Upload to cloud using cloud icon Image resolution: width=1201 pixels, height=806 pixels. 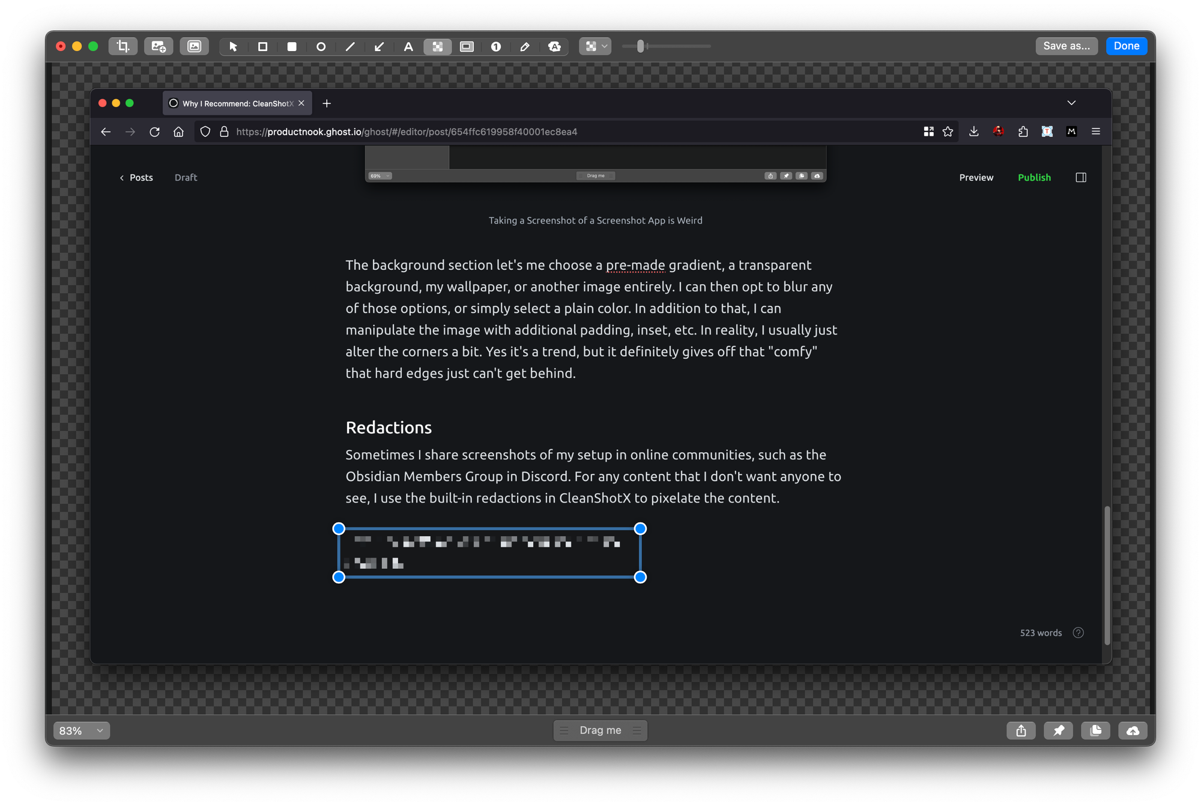click(x=1133, y=730)
